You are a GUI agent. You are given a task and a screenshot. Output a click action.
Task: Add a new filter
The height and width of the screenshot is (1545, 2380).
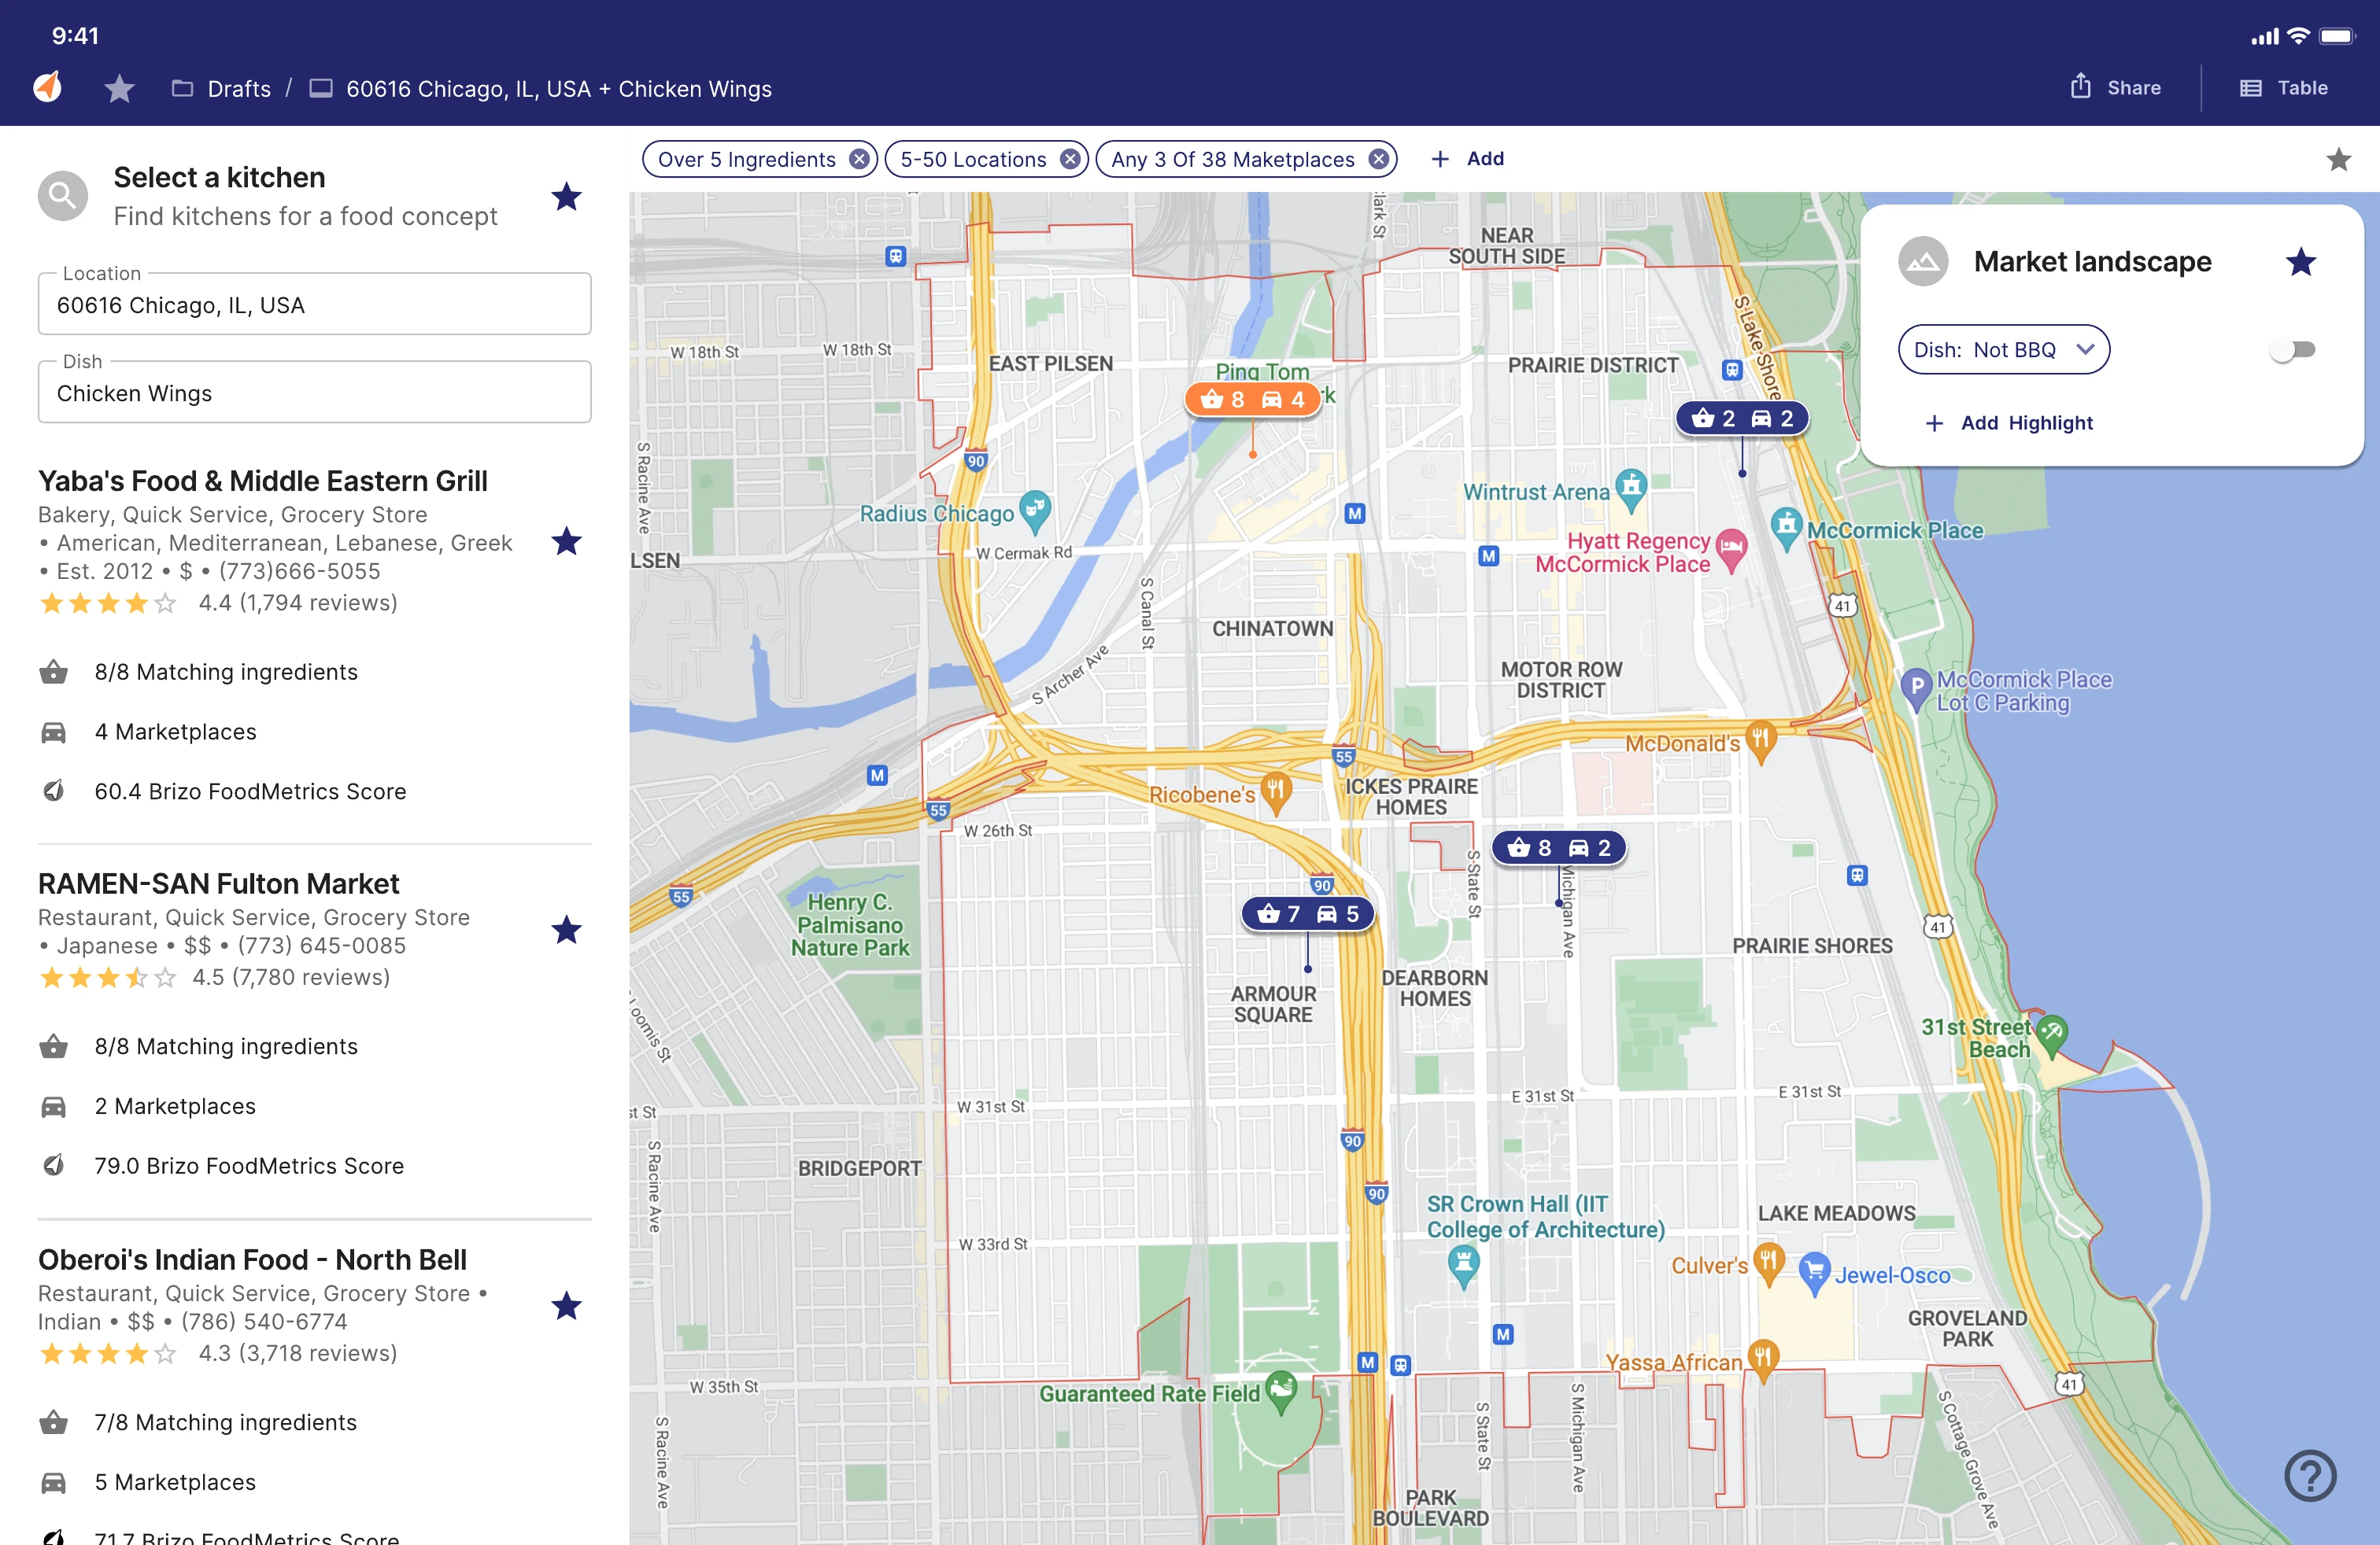point(1467,158)
